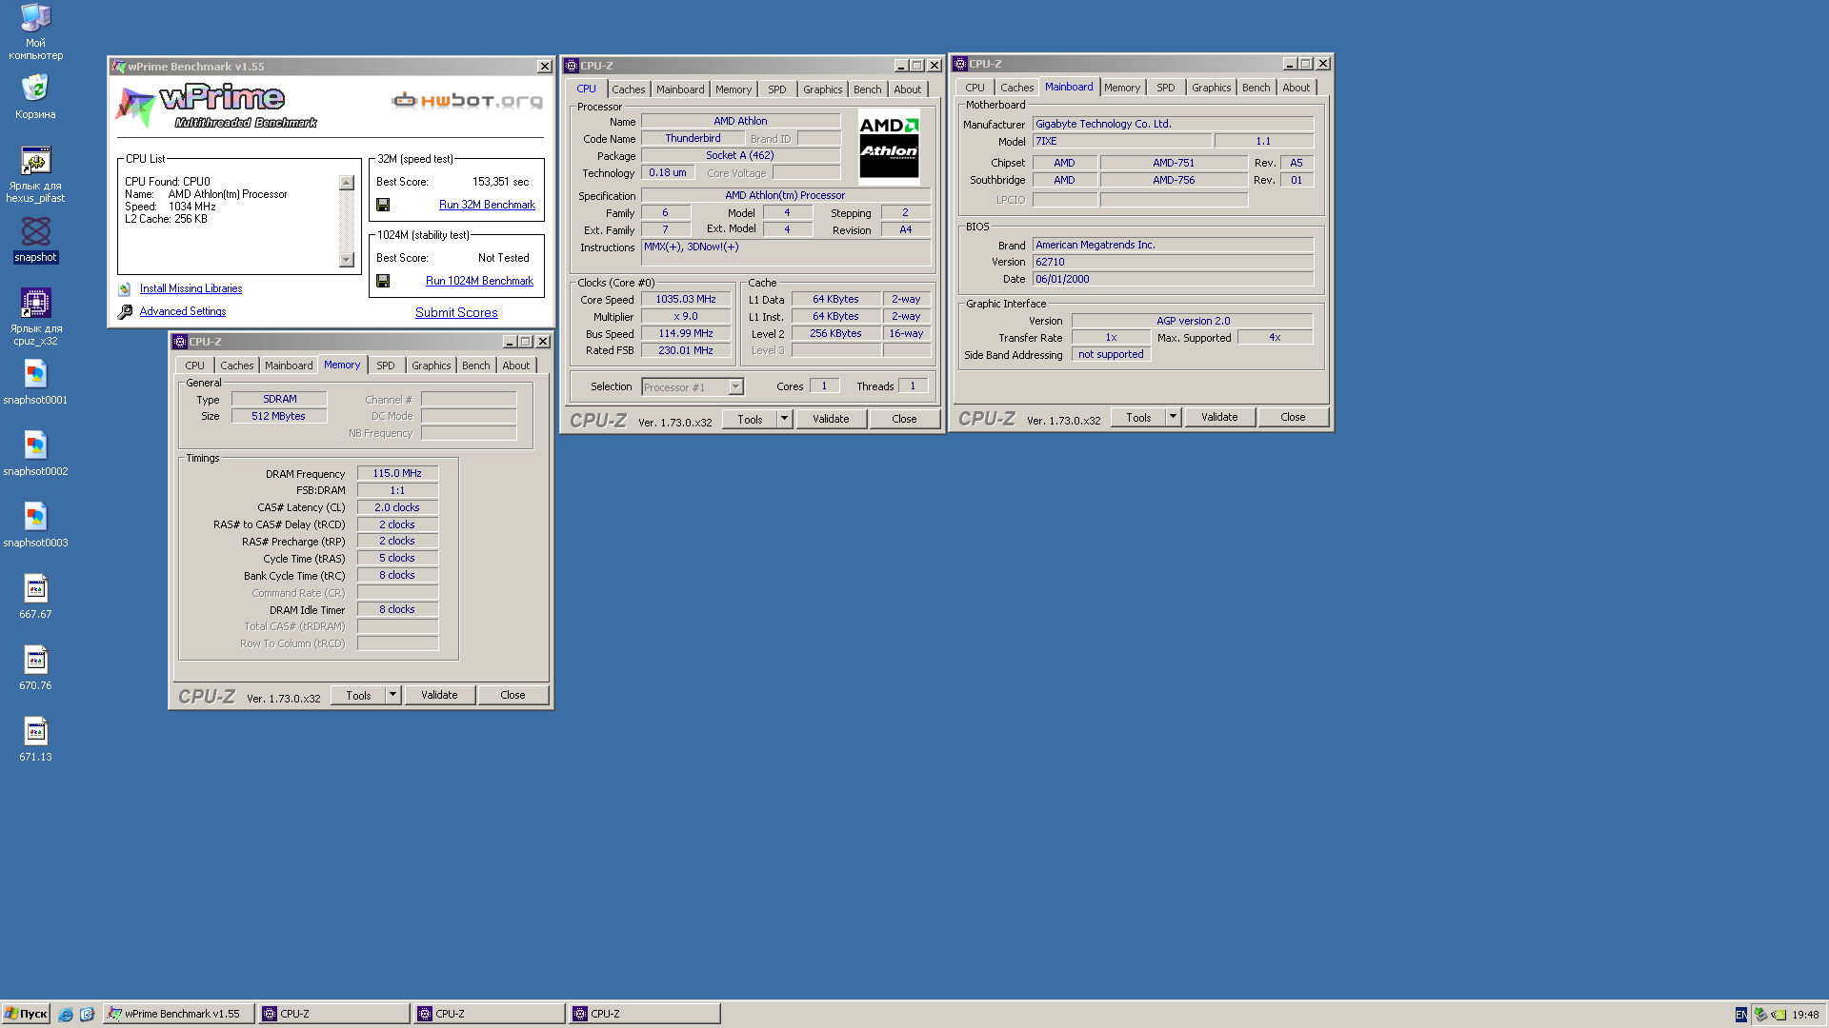
Task: Open About tab in Mainboard tab window
Action: coord(1296,88)
